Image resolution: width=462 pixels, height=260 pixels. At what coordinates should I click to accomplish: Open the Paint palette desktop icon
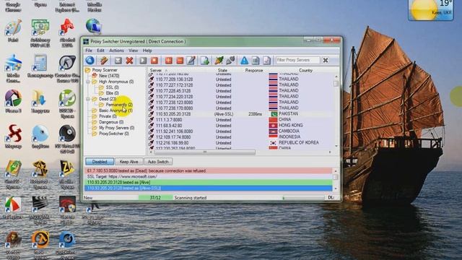tap(13, 27)
